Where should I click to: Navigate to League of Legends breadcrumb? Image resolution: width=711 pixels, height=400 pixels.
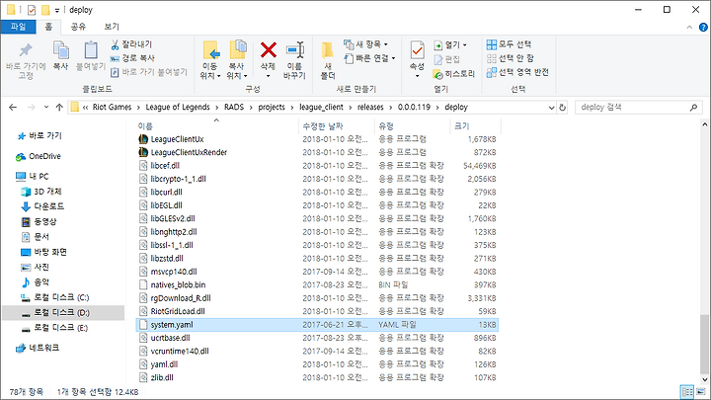click(x=178, y=107)
